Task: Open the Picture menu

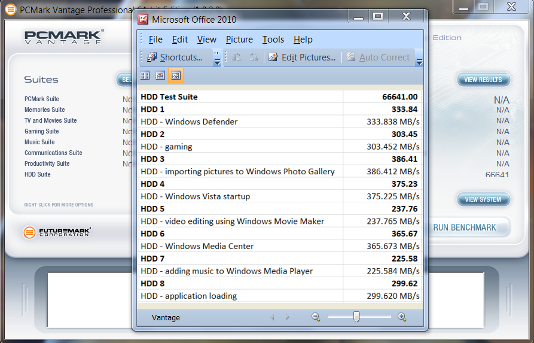Action: tap(239, 40)
